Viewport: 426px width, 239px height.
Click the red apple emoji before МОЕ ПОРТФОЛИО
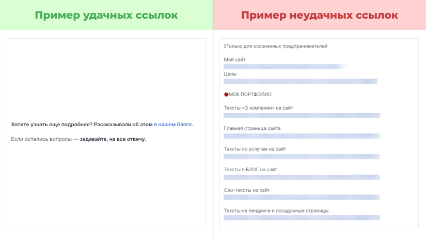click(226, 94)
